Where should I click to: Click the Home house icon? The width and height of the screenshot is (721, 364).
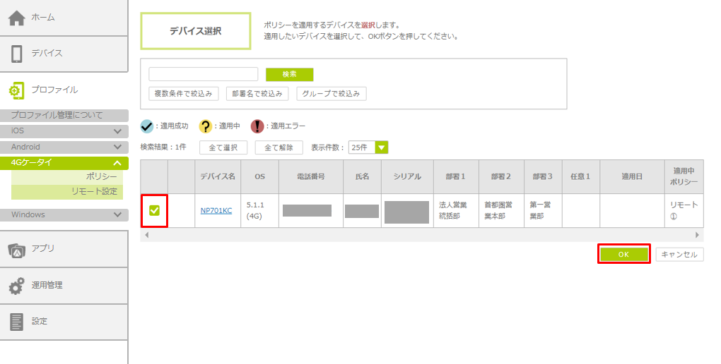[17, 18]
